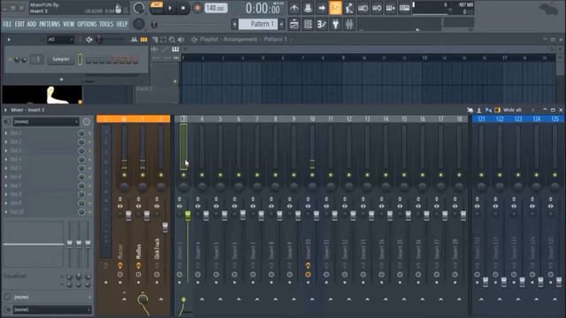Open the browser plug icon
The width and height of the screenshot is (566, 318).
tap(335, 24)
